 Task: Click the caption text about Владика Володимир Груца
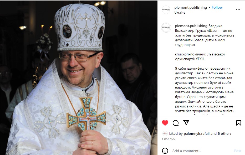coord(205,35)
